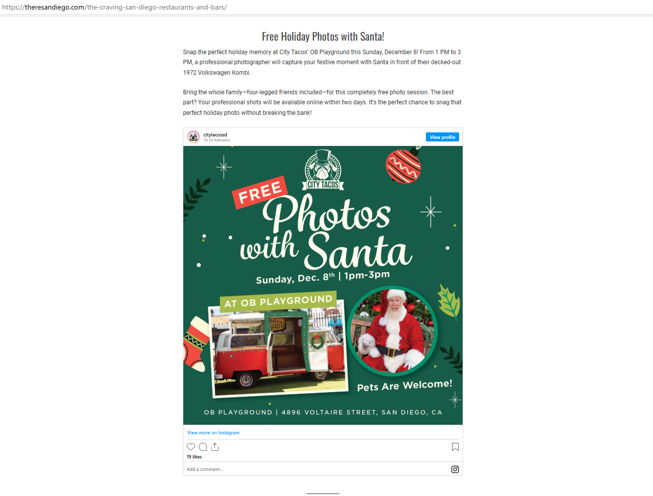The width and height of the screenshot is (653, 496).
Task: Click the FREE red banner on the flyer
Action: [x=260, y=192]
